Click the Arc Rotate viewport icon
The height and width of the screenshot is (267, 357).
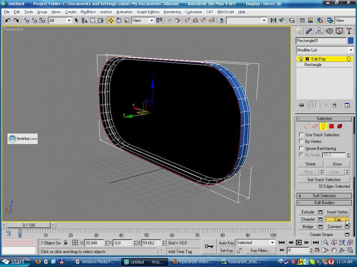[342, 250]
